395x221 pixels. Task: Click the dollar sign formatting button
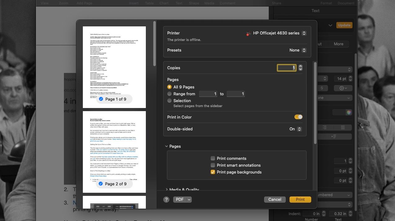coord(321,88)
